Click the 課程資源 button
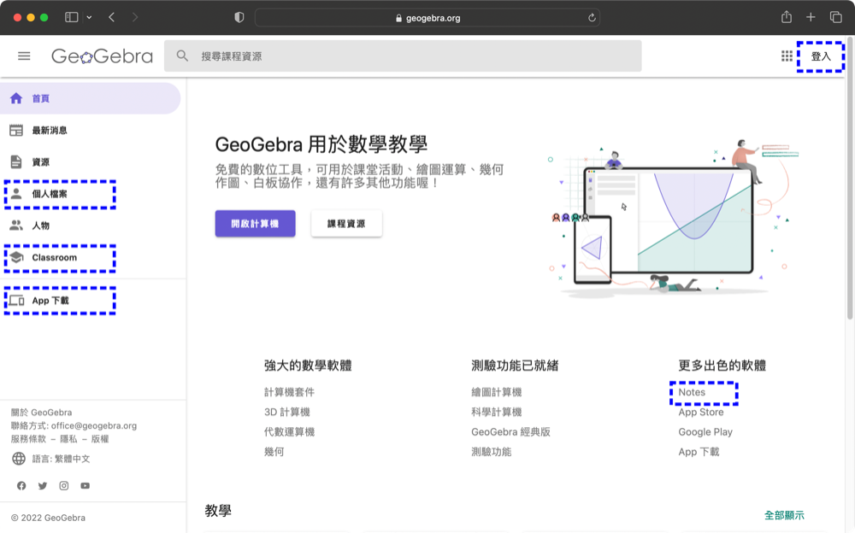 click(346, 224)
